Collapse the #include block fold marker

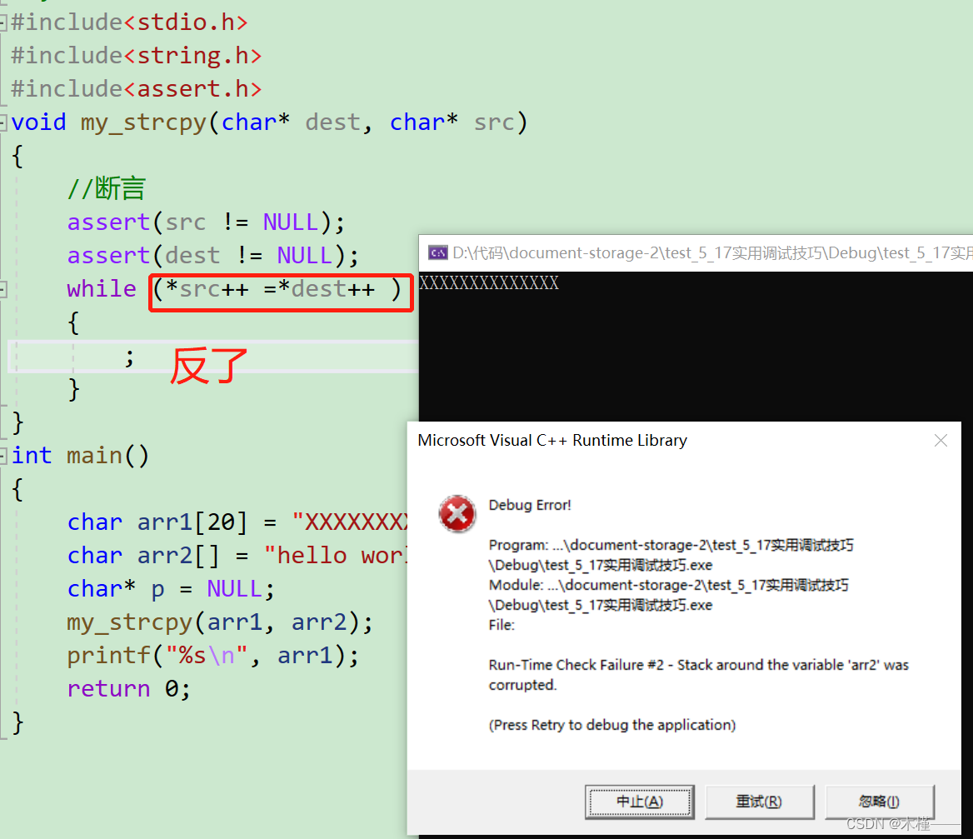click(x=2, y=23)
